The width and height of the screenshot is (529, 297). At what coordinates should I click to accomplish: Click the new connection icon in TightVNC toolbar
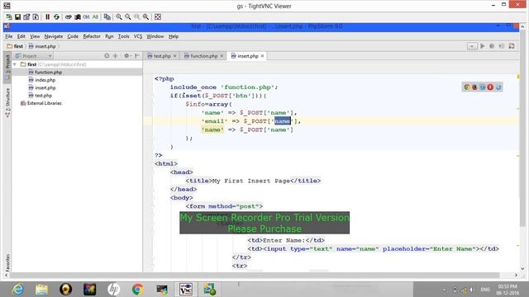click(x=9, y=16)
